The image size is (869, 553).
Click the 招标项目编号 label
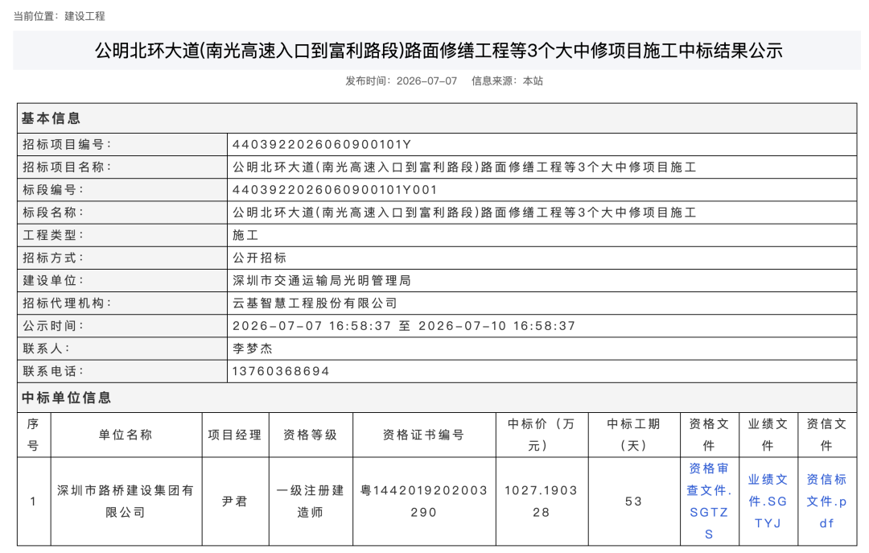tap(67, 145)
